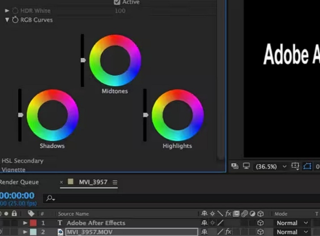Open blending Mode dropdown for layer 1
Screen dimensions: 320x236
(291, 223)
